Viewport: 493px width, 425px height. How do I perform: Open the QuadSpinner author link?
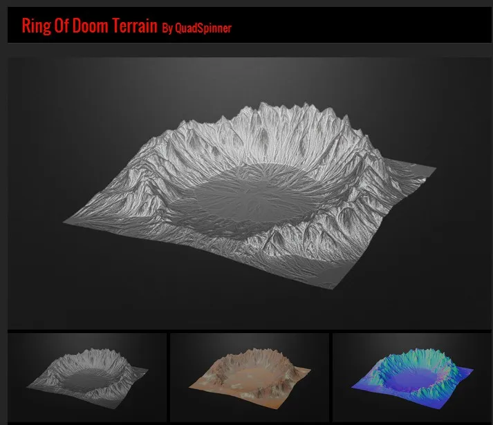(x=204, y=28)
